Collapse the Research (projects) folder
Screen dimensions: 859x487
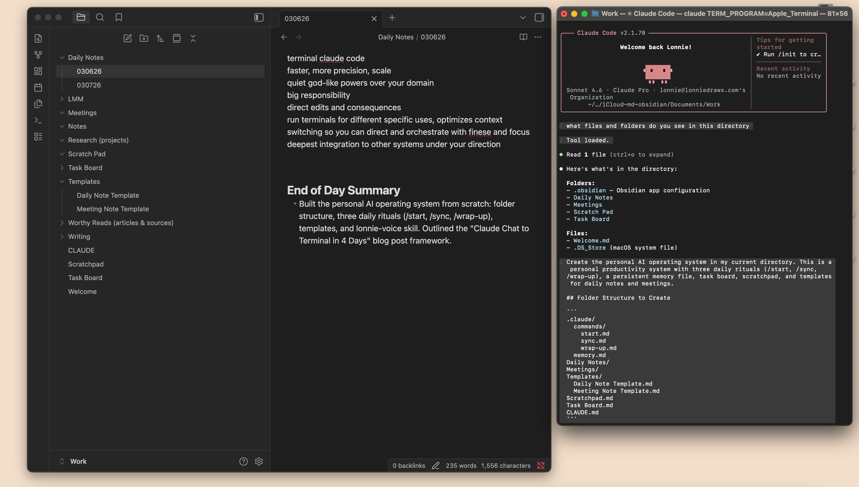[62, 140]
